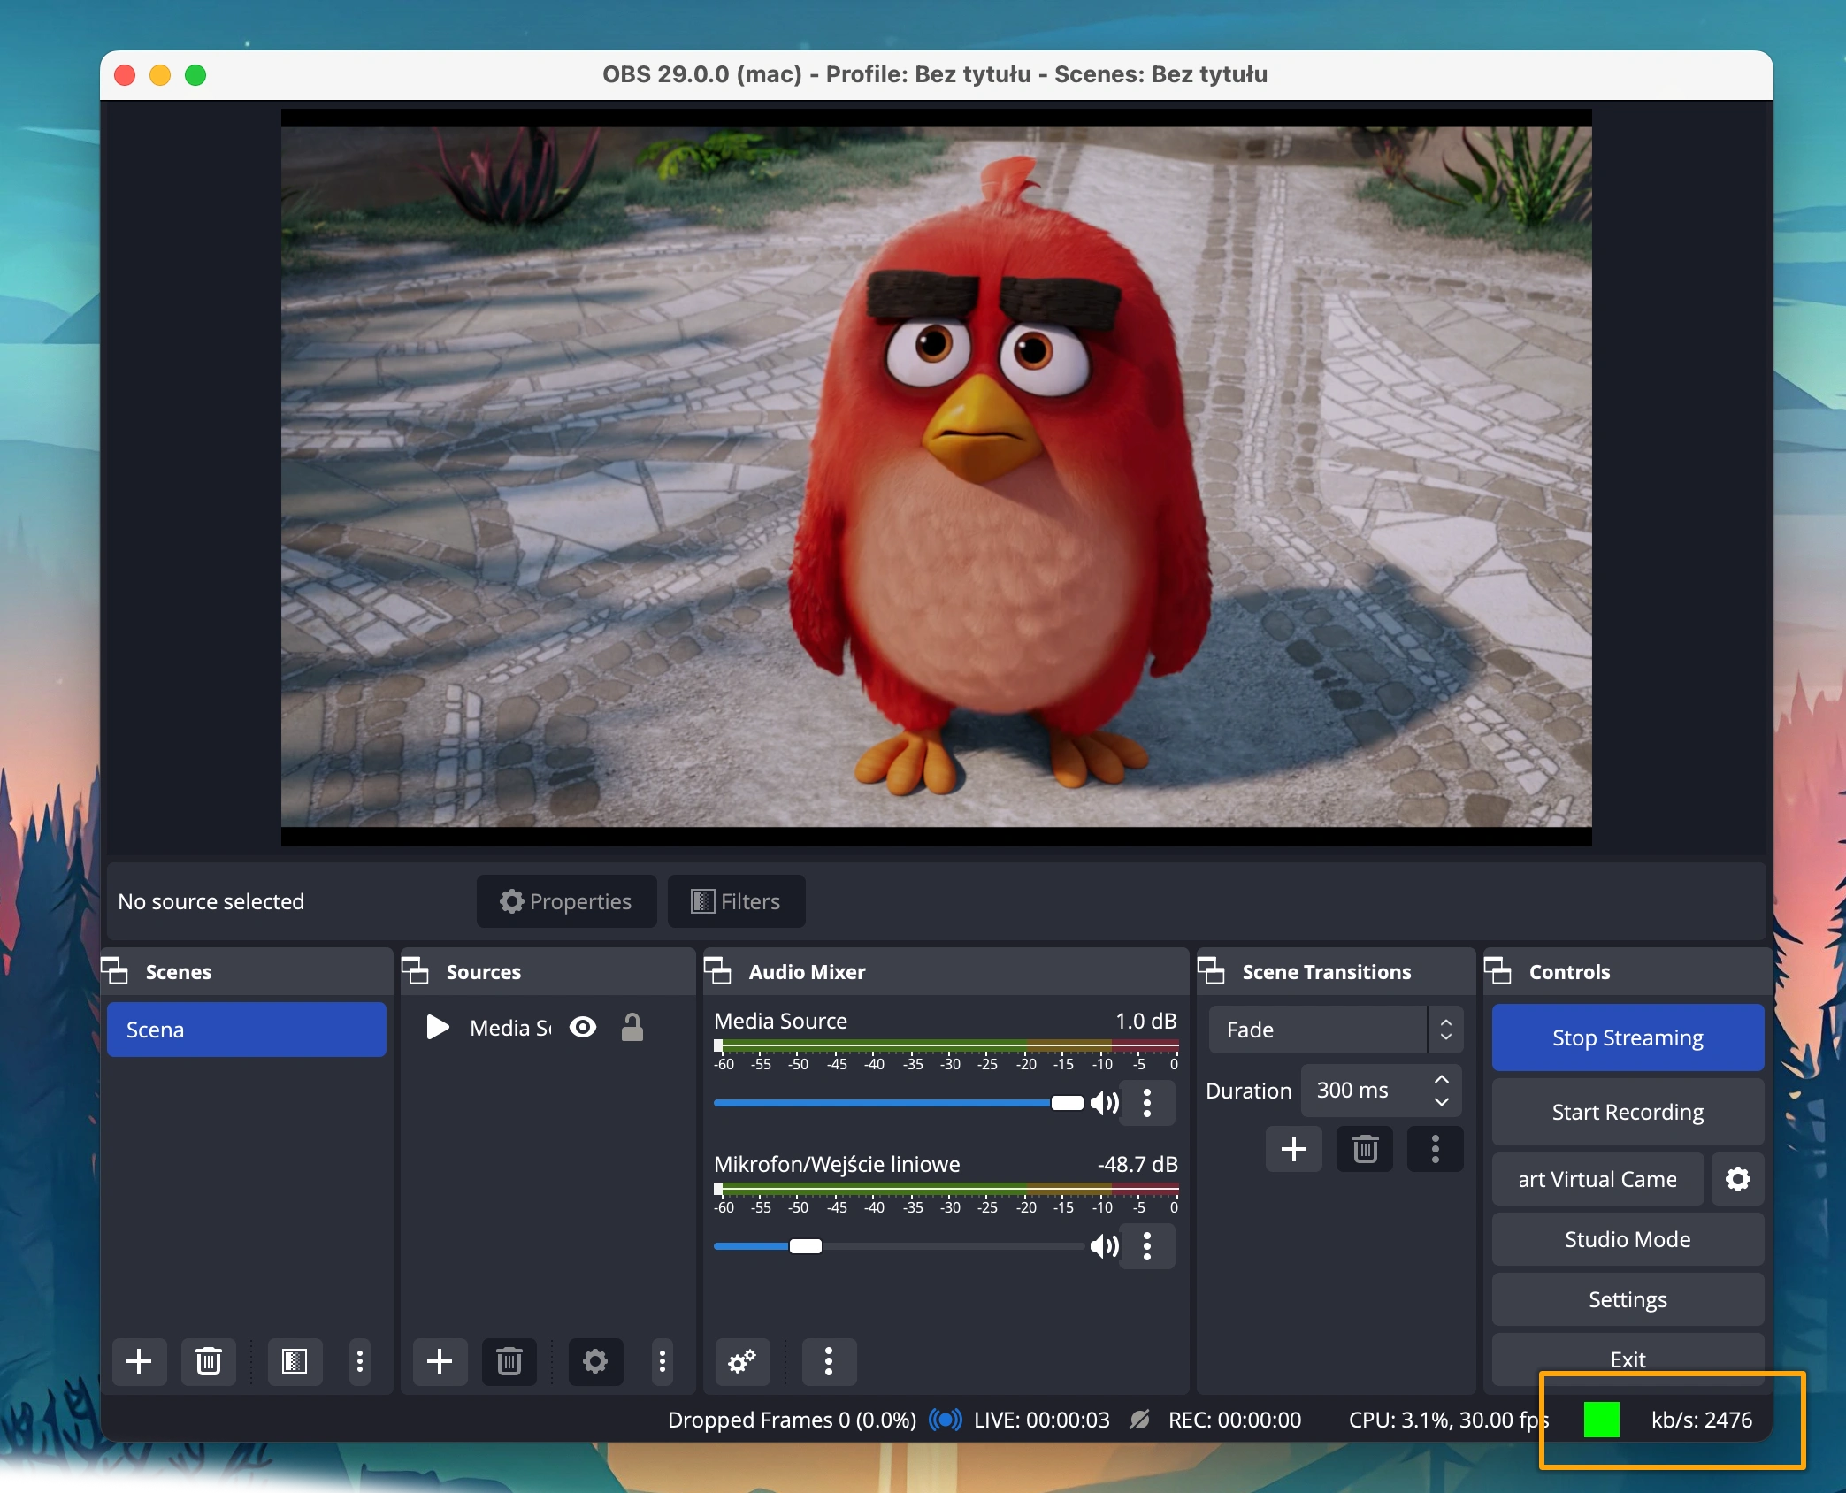The width and height of the screenshot is (1846, 1493).
Task: Click Stop Streaming button
Action: click(x=1627, y=1037)
